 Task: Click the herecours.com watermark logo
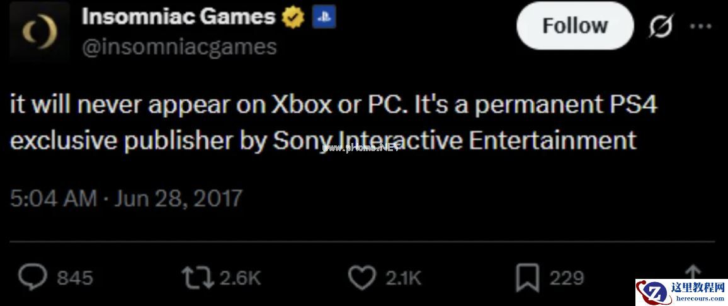pyautogui.click(x=681, y=293)
